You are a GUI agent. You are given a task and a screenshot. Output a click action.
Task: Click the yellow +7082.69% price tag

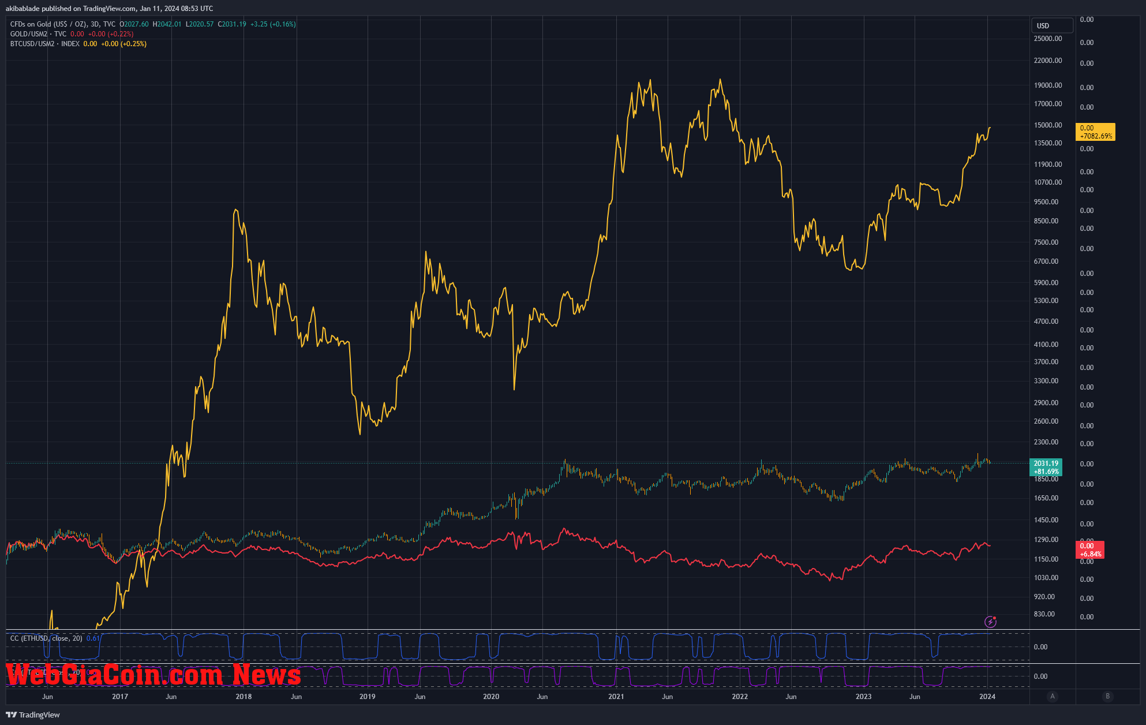point(1095,132)
